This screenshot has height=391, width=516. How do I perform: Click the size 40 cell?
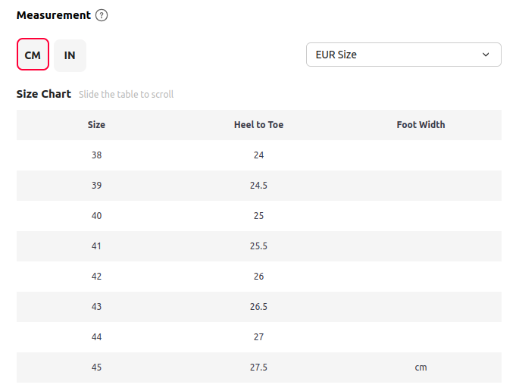96,215
